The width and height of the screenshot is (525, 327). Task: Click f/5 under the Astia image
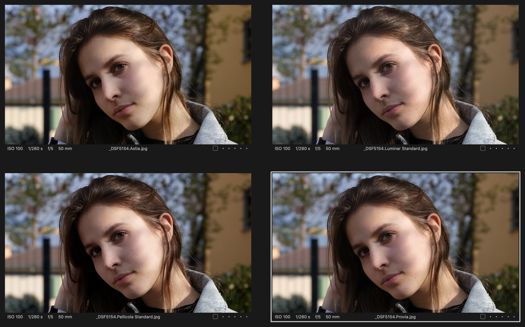click(x=50, y=149)
